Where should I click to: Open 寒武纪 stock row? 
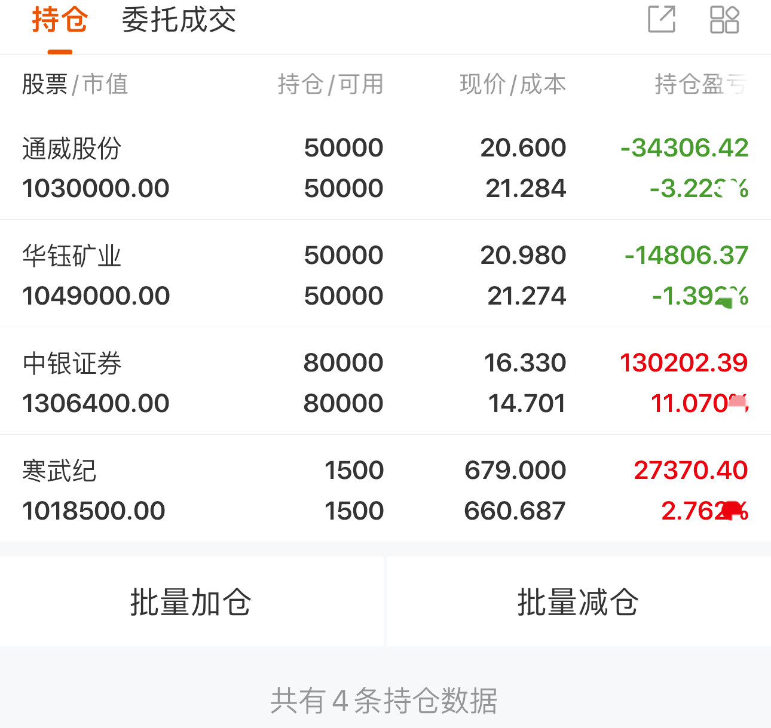click(x=385, y=489)
